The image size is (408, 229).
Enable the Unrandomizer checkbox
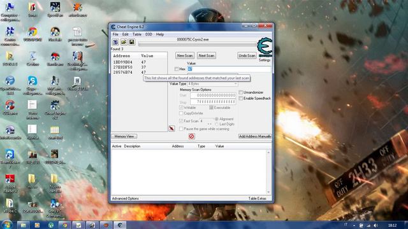click(241, 92)
